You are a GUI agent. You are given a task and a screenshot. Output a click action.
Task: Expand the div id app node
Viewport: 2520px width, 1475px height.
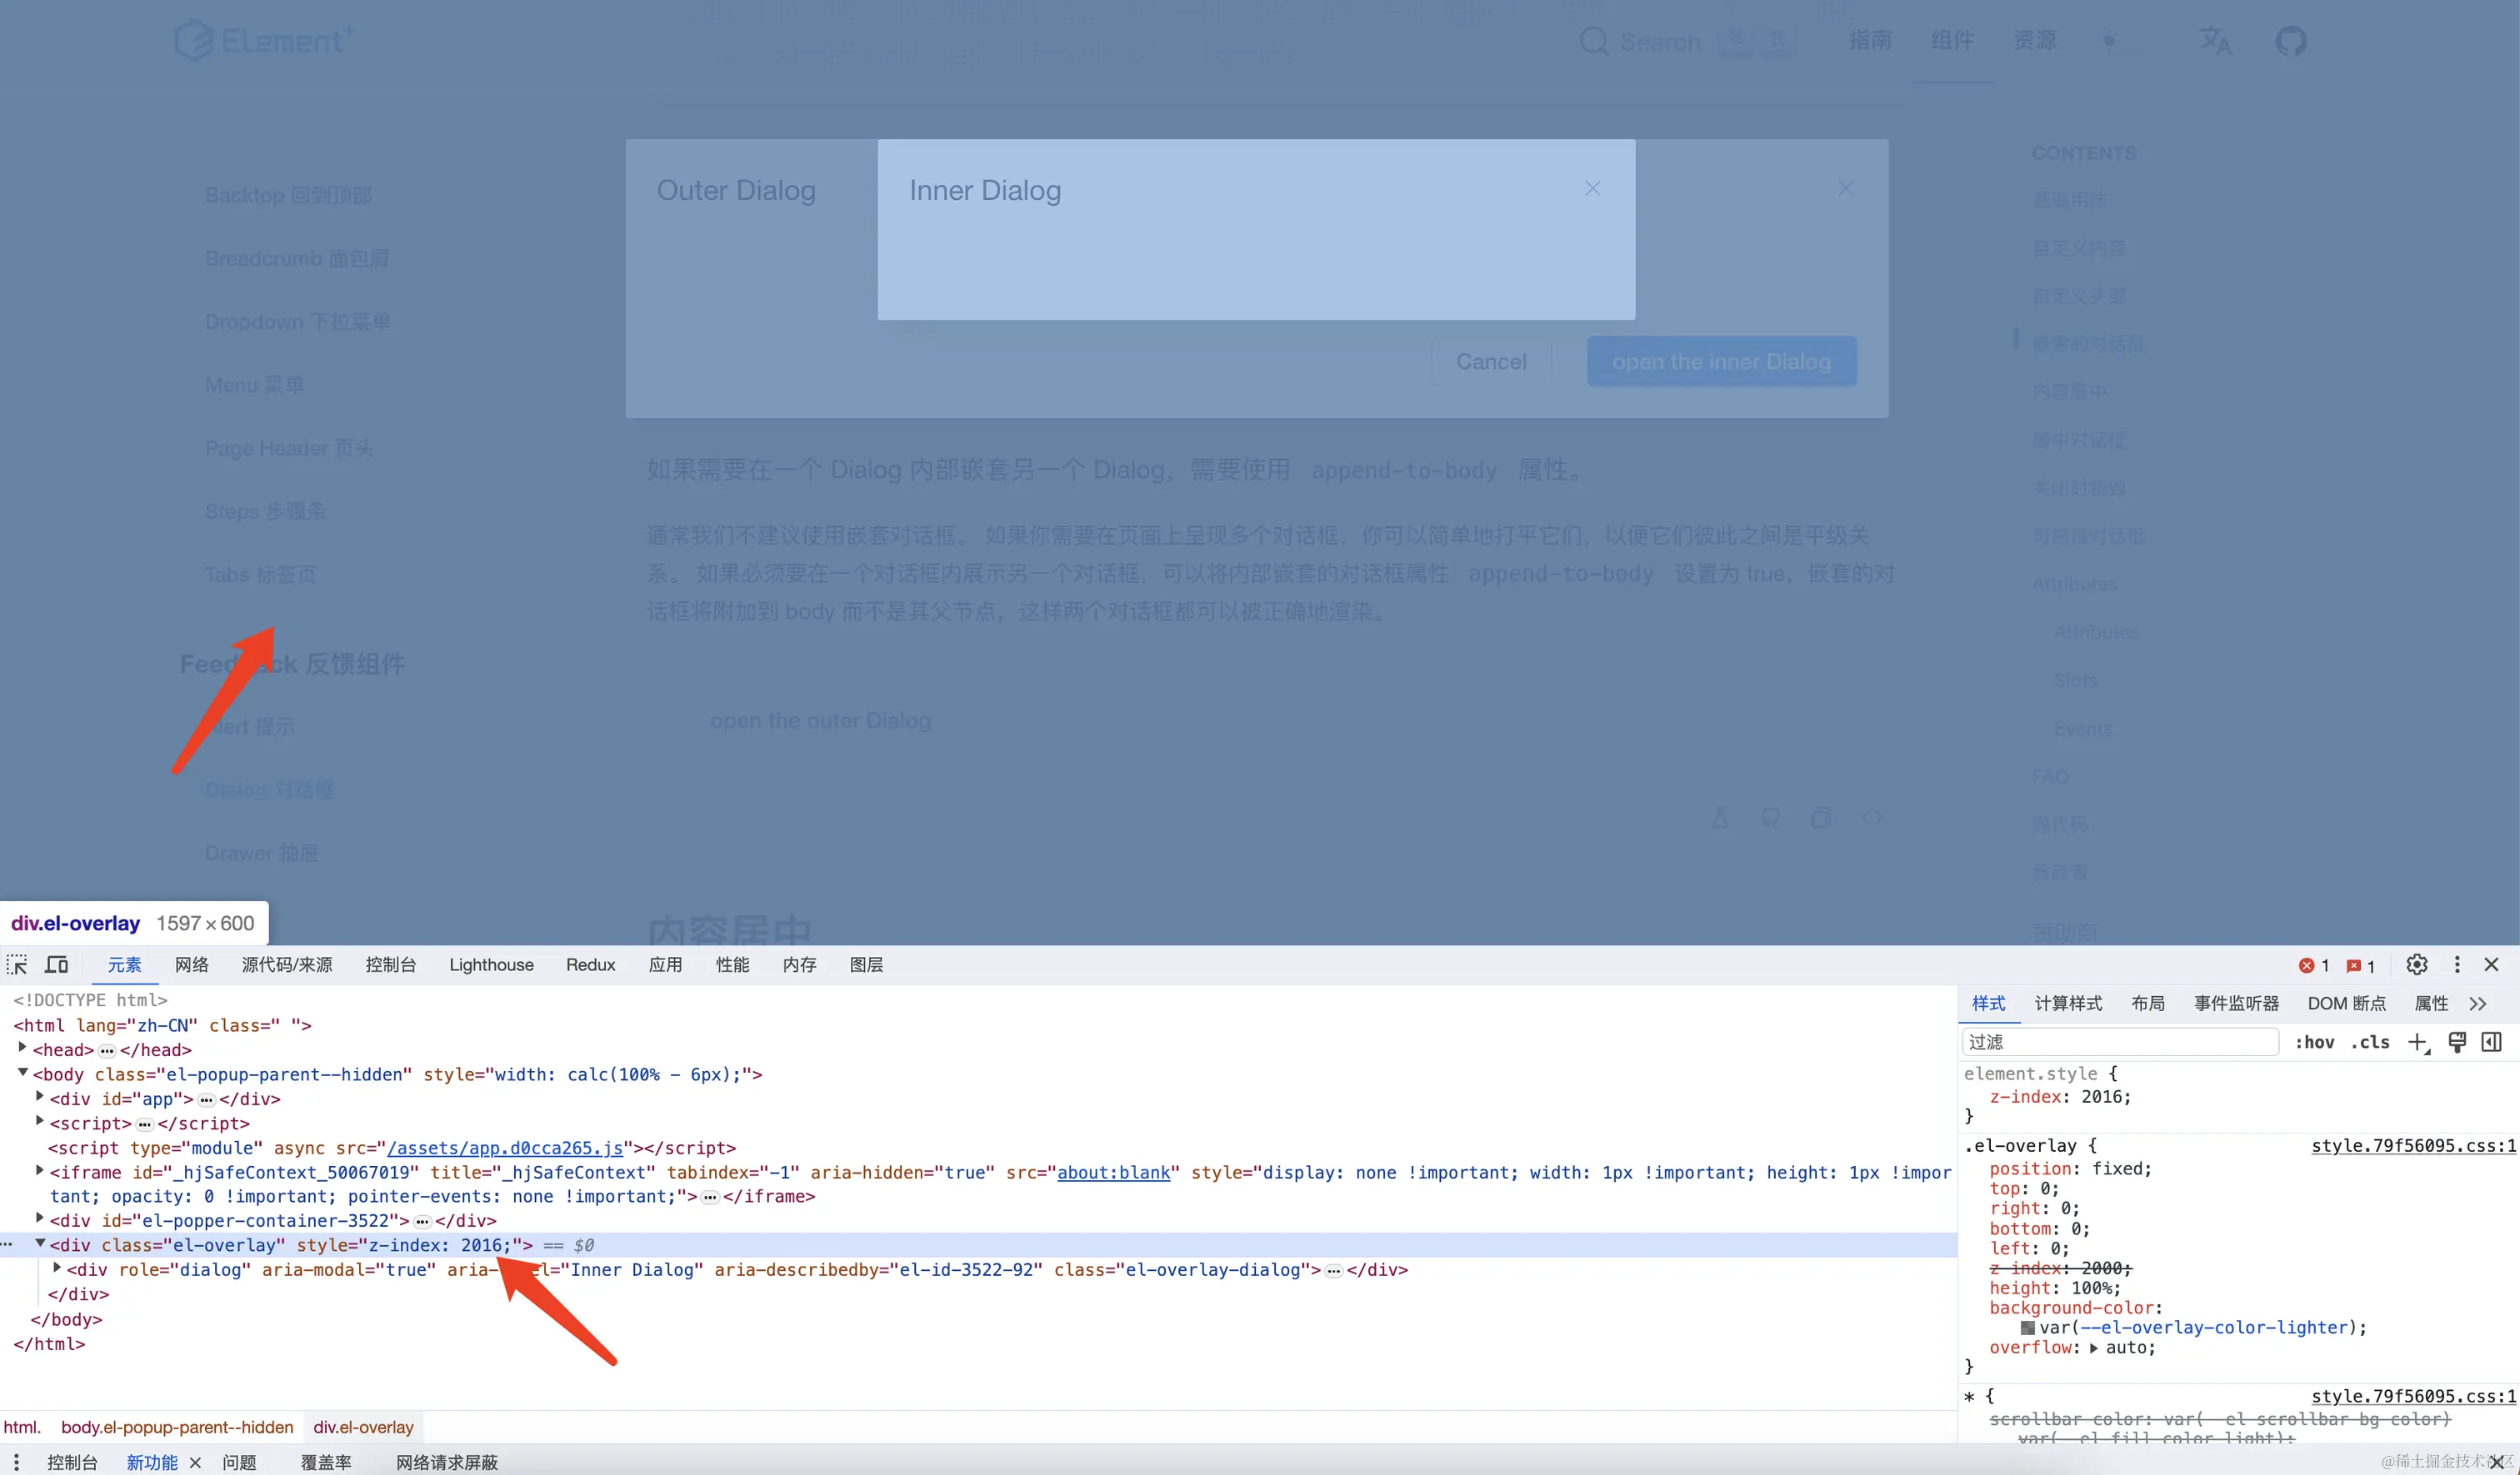point(40,1096)
